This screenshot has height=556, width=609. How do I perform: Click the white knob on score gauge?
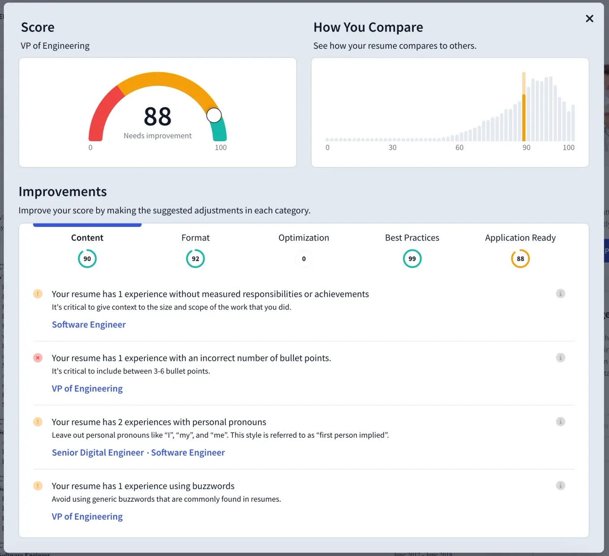[214, 115]
